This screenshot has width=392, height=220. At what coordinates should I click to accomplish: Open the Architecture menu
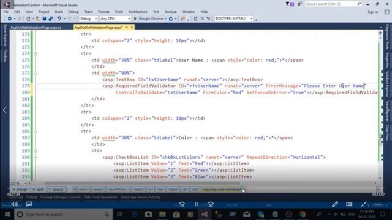point(138,12)
